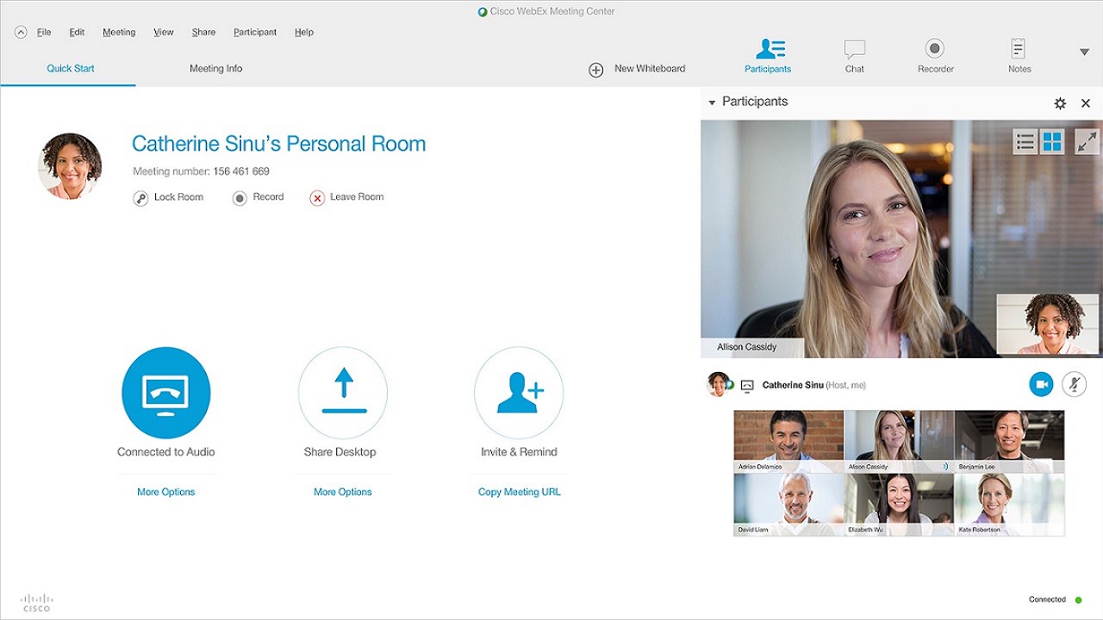Click the Lock Room label
The image size is (1103, 620).
[x=178, y=197]
